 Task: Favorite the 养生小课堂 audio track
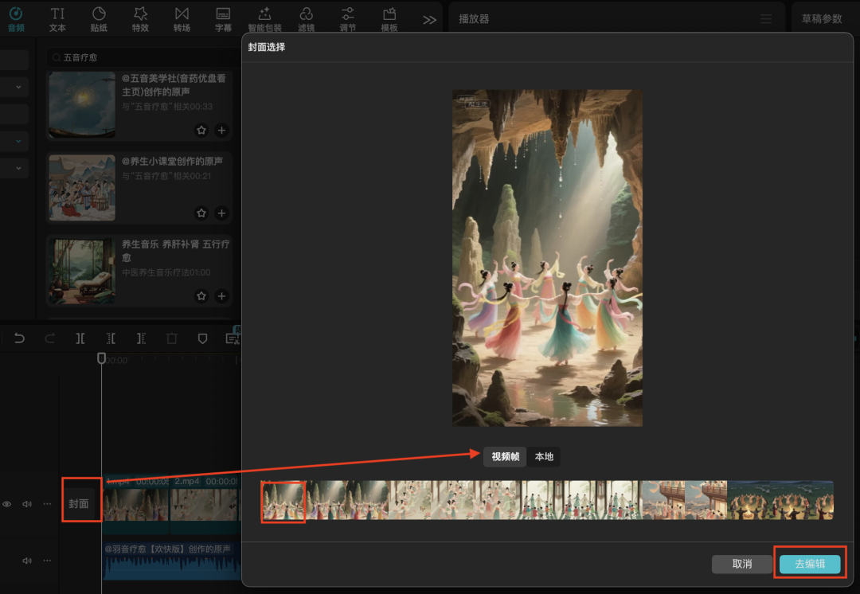201,213
